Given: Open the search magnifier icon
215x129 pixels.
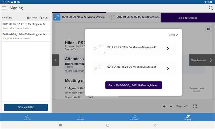Looking at the screenshot, I should pos(211,8).
